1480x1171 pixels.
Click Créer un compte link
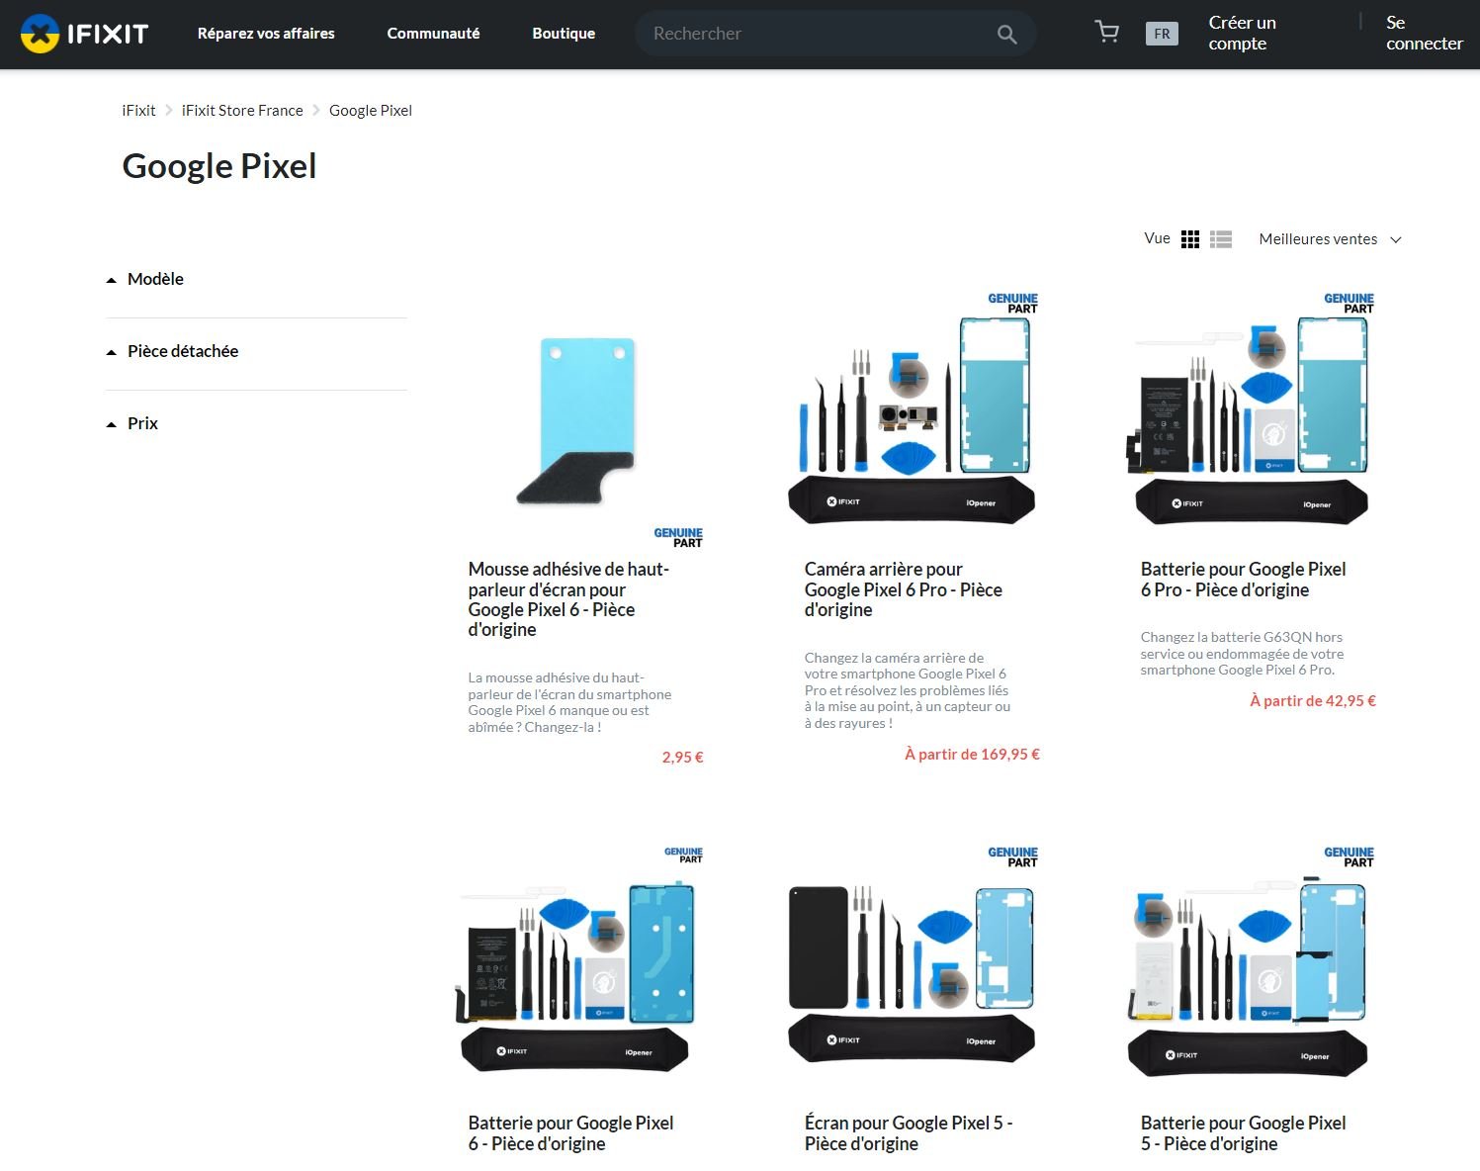click(1242, 33)
